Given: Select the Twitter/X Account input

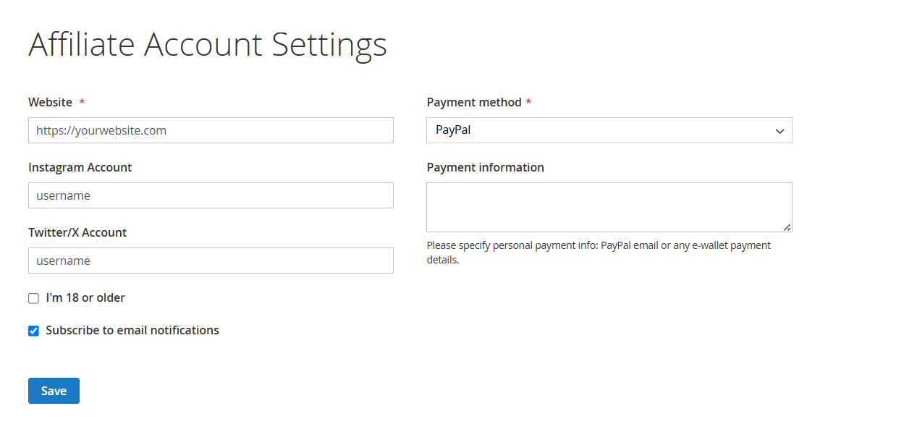Looking at the screenshot, I should (x=211, y=261).
